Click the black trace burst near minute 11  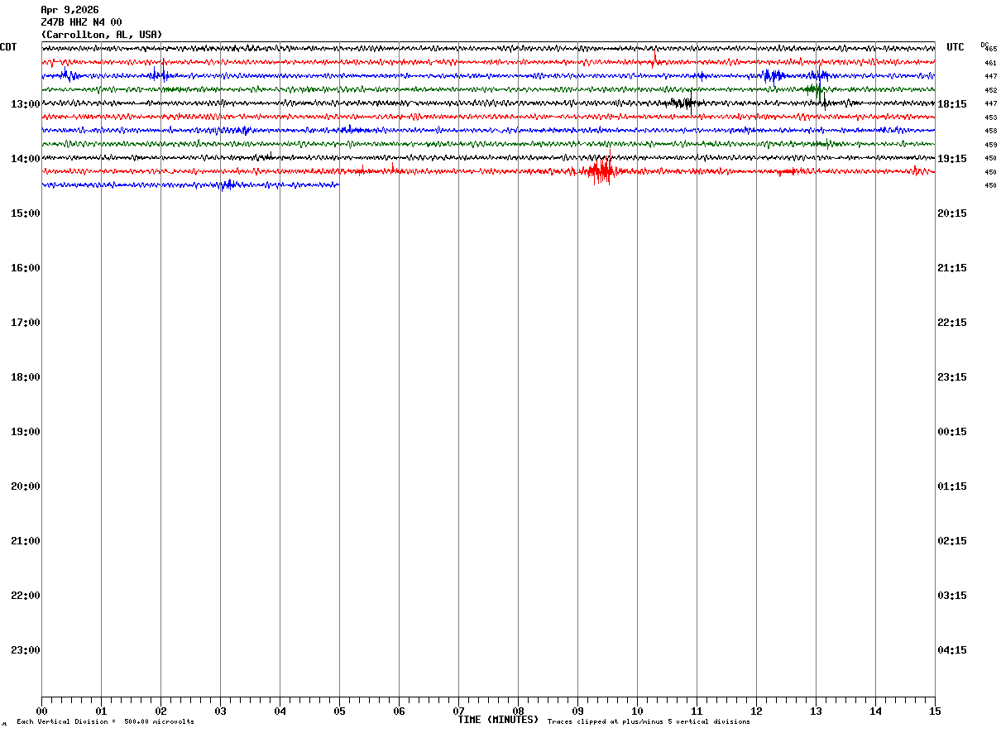click(685, 103)
